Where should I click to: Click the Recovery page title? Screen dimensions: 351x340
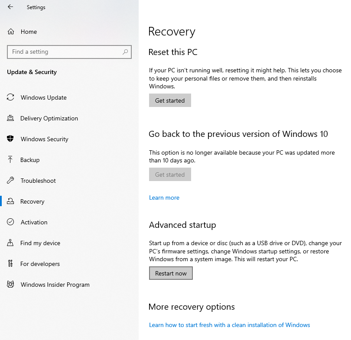(x=172, y=32)
